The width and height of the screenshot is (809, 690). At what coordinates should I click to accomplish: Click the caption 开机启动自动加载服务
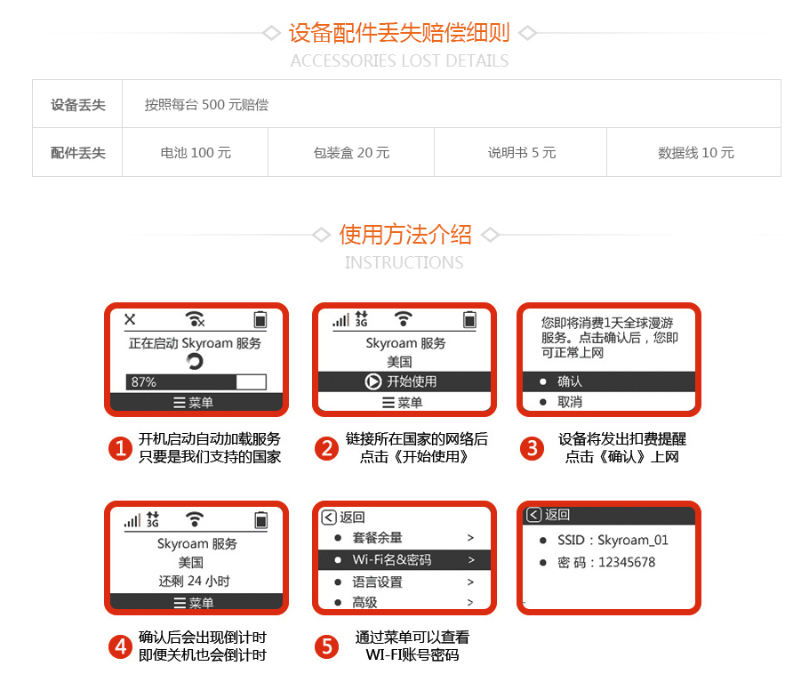pos(210,439)
